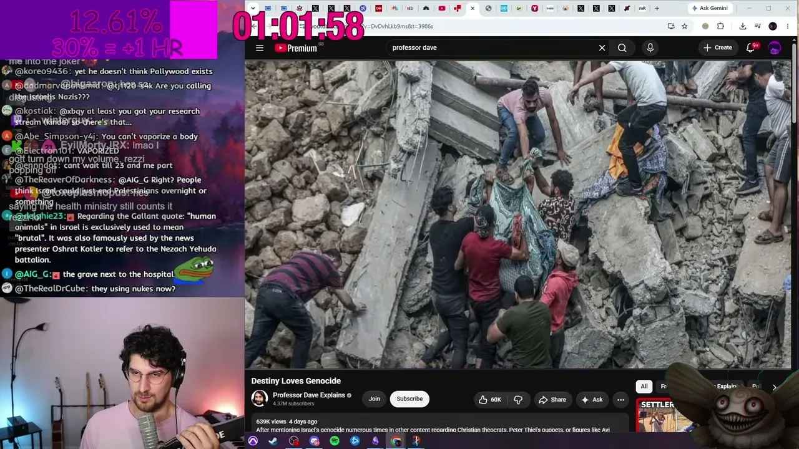This screenshot has width=799, height=449.
Task: Switch to the CNN browser tab
Action: 379,8
